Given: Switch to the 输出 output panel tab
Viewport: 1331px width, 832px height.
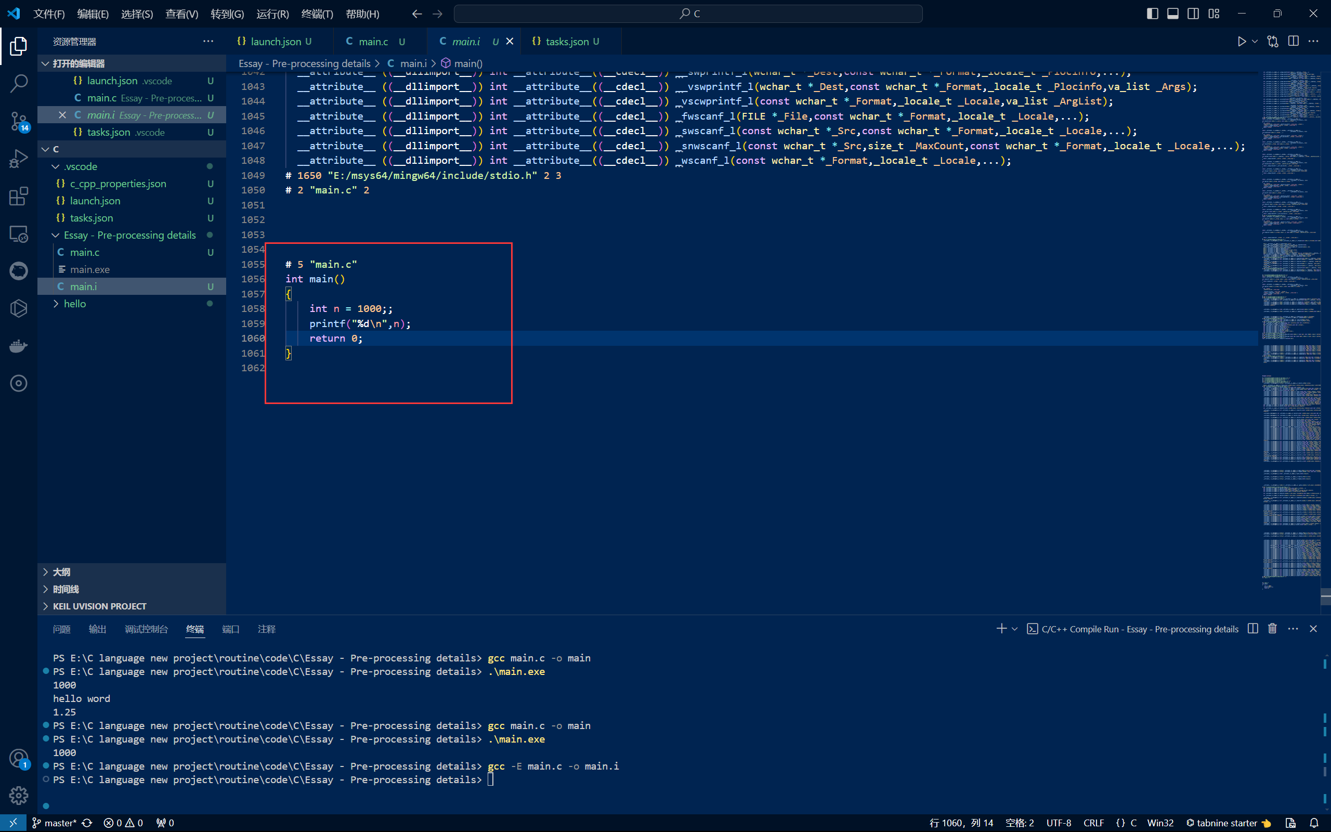Looking at the screenshot, I should (x=97, y=629).
